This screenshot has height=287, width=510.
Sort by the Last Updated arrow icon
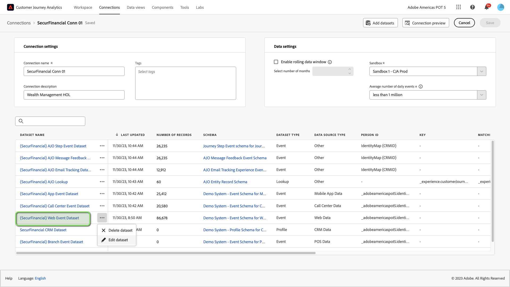[117, 135]
